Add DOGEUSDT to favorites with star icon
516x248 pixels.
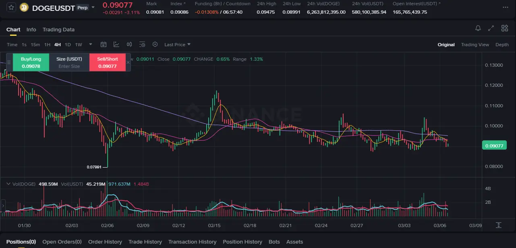tap(12, 7)
